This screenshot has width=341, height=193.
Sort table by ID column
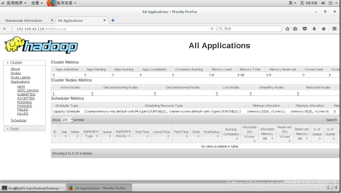(x=55, y=133)
